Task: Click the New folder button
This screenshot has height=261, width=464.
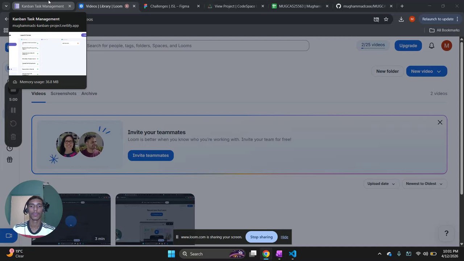Action: (387, 71)
